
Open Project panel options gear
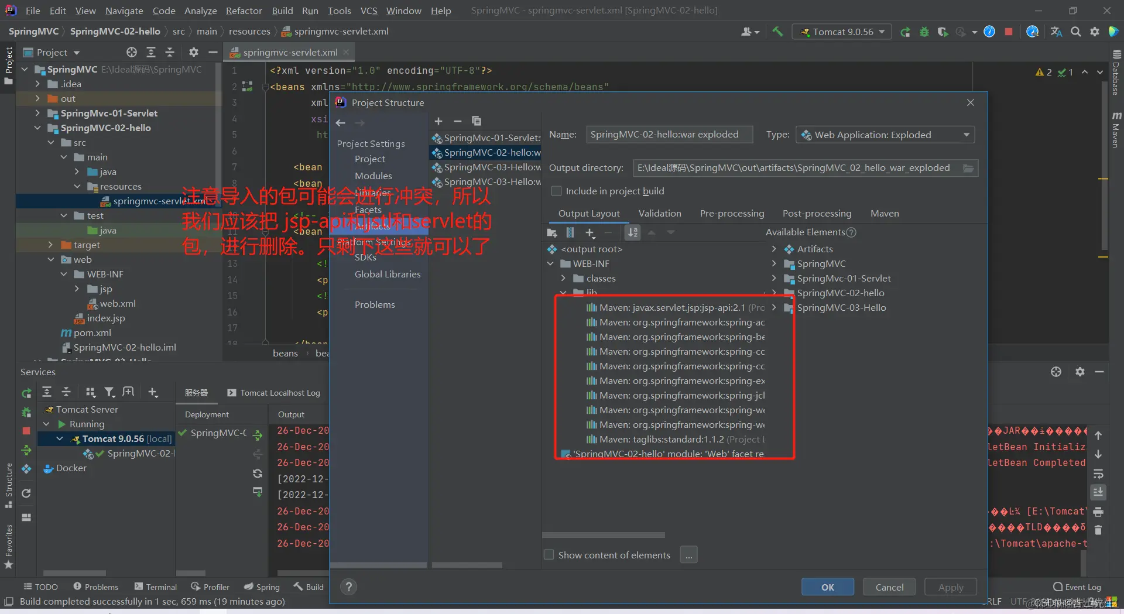click(194, 52)
